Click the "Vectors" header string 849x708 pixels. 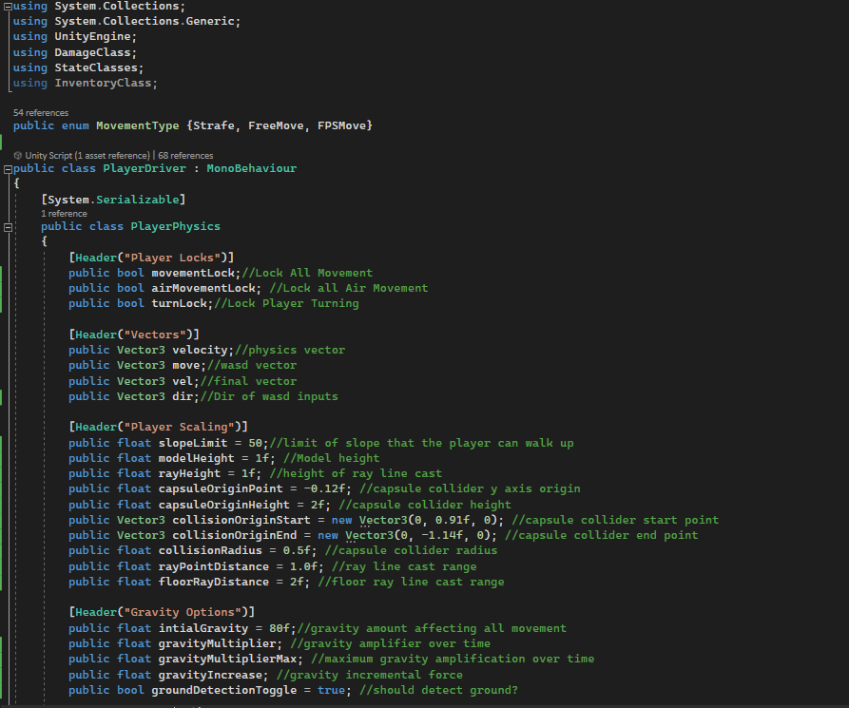(155, 335)
